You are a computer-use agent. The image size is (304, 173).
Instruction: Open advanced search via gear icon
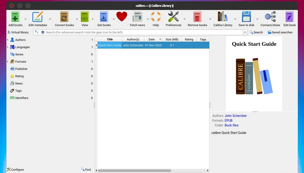(43, 32)
